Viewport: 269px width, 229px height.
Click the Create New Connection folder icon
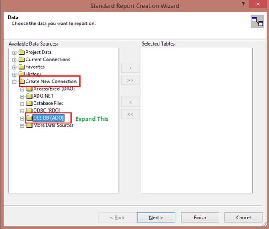coord(22,81)
